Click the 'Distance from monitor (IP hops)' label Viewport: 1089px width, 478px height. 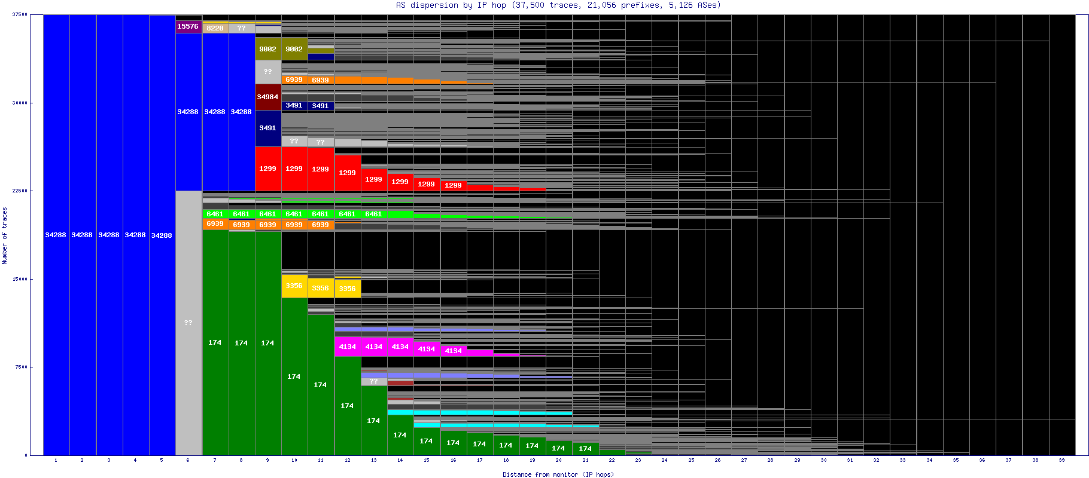point(558,474)
